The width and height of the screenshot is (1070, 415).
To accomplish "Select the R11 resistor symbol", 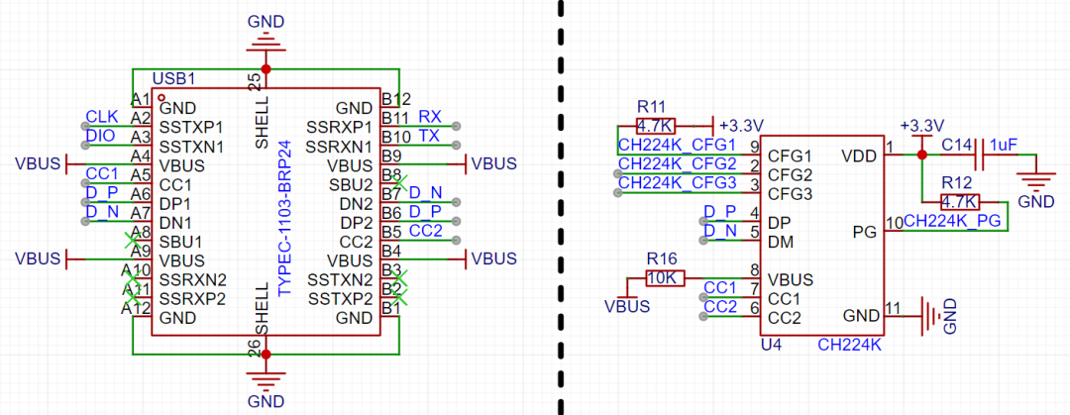I will [655, 126].
